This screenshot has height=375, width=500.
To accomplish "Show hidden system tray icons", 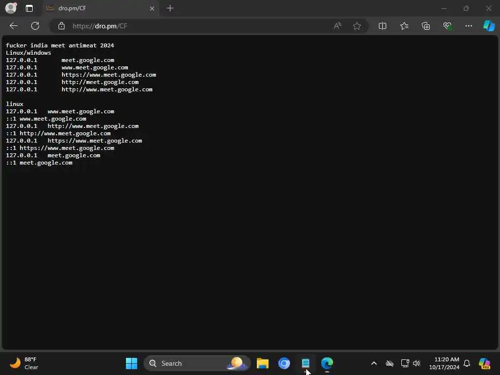I will pos(374,363).
